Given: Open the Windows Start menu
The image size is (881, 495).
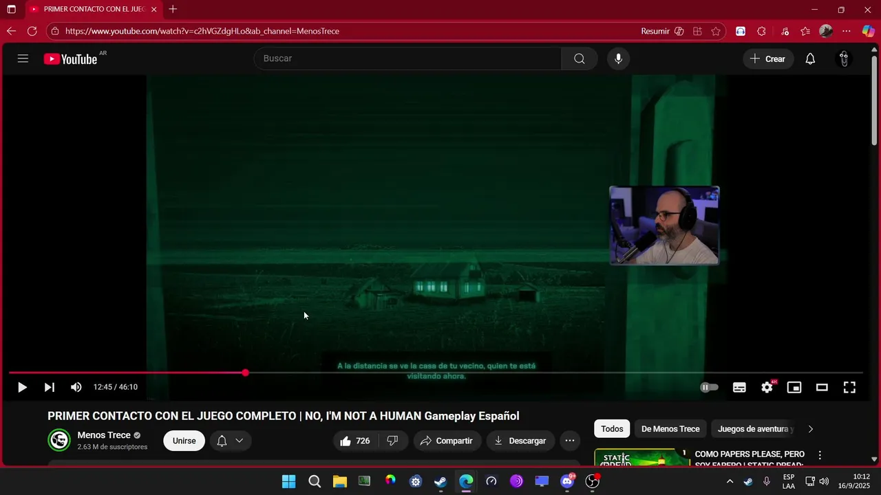Looking at the screenshot, I should pyautogui.click(x=288, y=481).
